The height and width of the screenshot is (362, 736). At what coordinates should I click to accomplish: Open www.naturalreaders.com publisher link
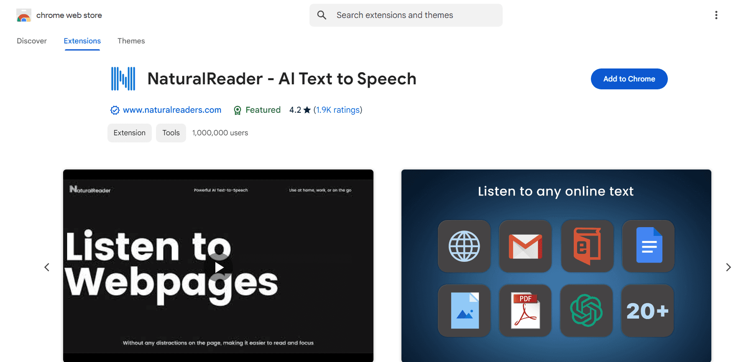[x=172, y=110]
